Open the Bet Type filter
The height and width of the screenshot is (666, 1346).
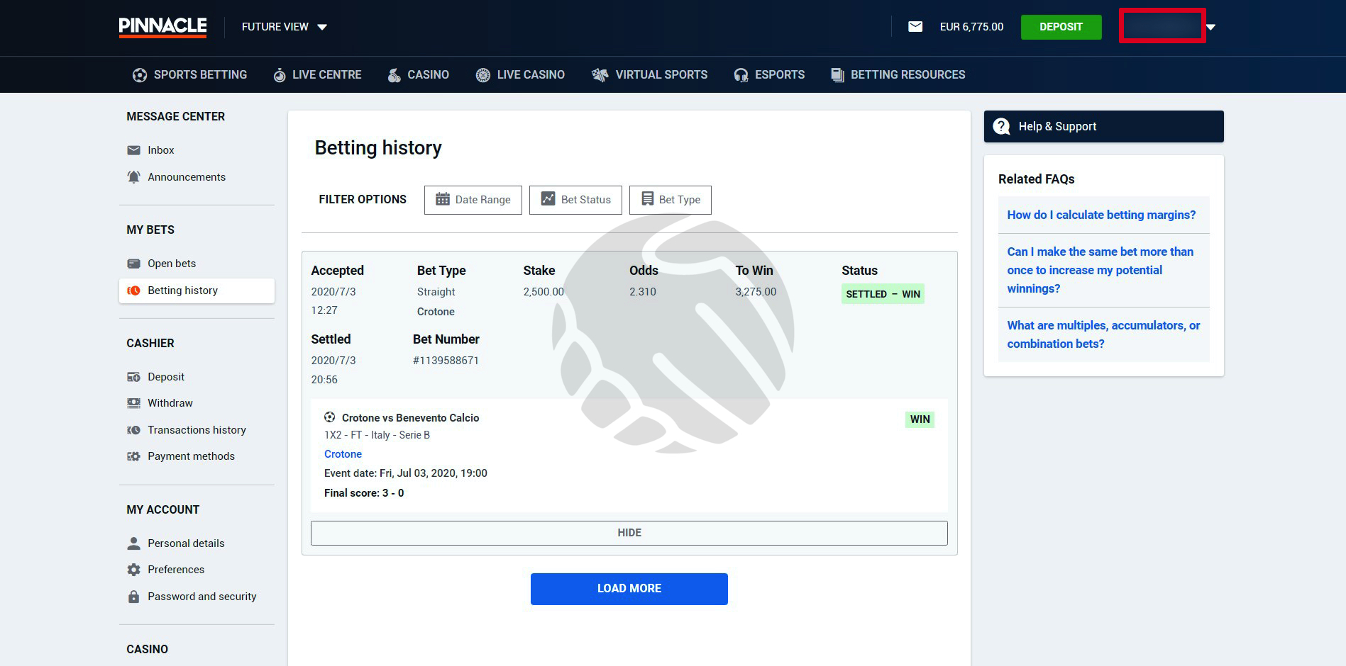coord(671,200)
